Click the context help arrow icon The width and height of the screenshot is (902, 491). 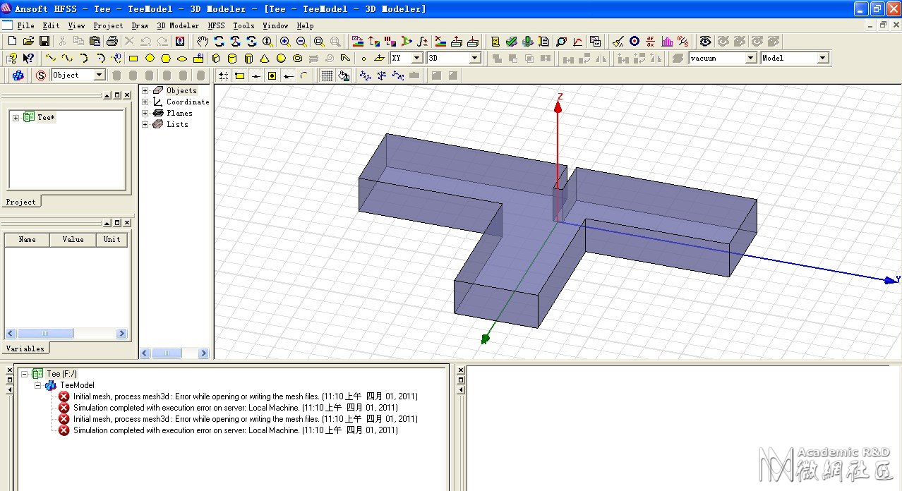(x=28, y=59)
